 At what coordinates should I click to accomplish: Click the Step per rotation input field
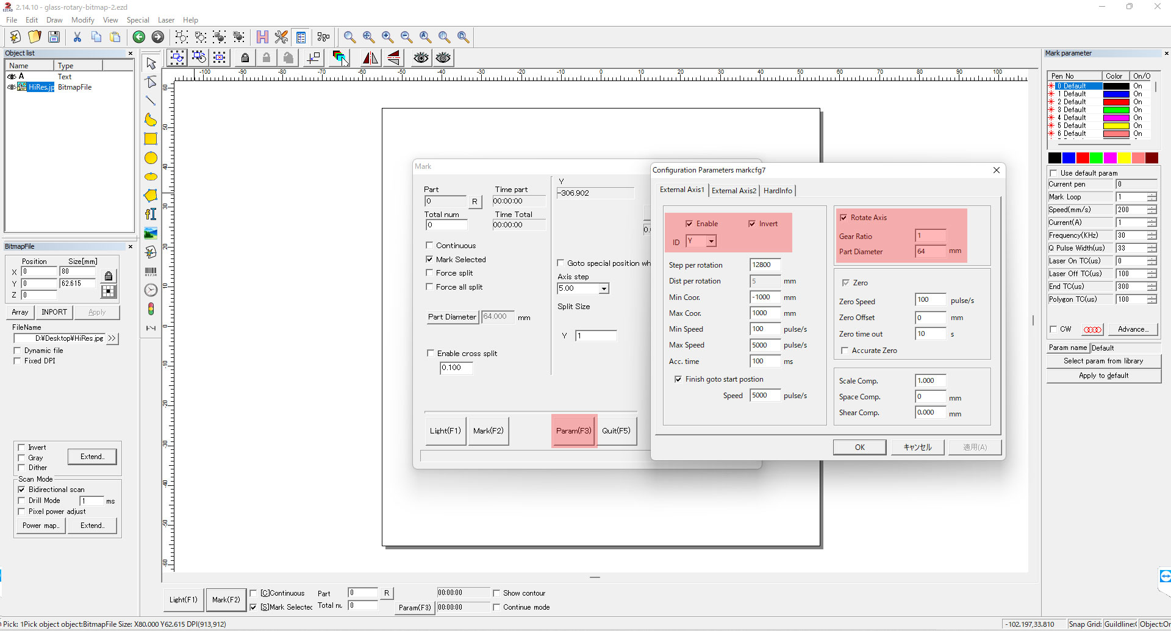tap(765, 265)
